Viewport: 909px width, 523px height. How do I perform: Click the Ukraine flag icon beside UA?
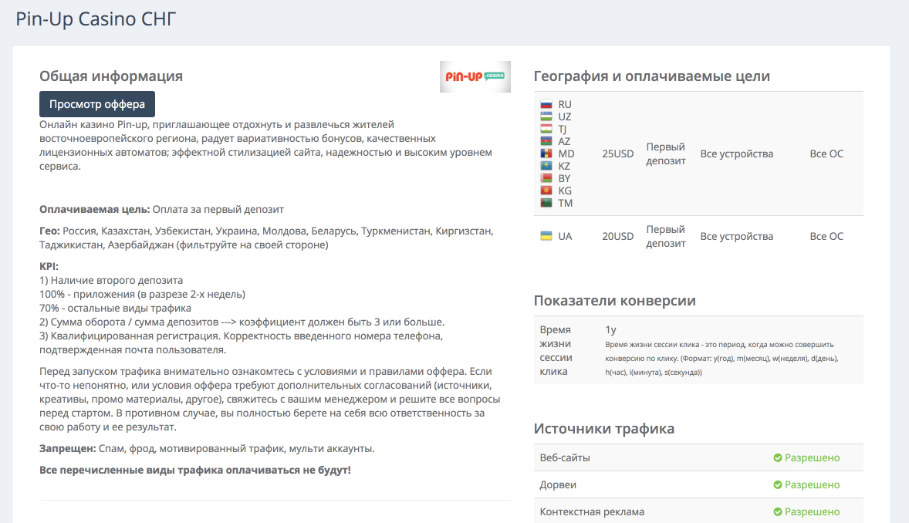click(x=546, y=236)
